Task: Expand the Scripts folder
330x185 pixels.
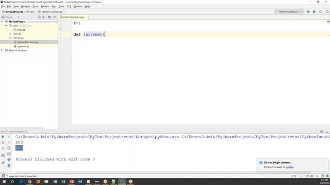Action: (x=10, y=38)
